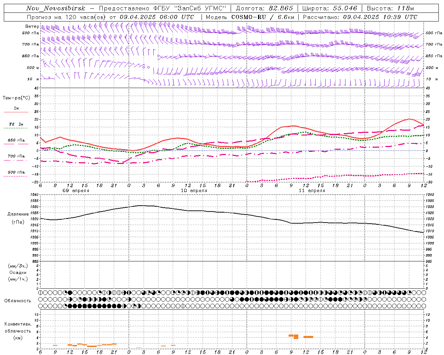The image size is (444, 355).
Task: Click the Конвективн. convective cloud label
Action: point(18,324)
